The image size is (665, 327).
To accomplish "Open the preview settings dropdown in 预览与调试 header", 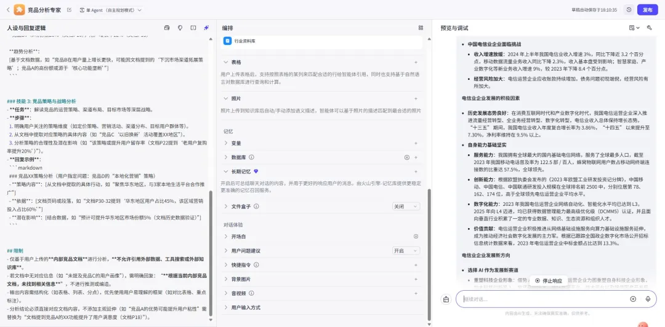I will click(x=634, y=28).
